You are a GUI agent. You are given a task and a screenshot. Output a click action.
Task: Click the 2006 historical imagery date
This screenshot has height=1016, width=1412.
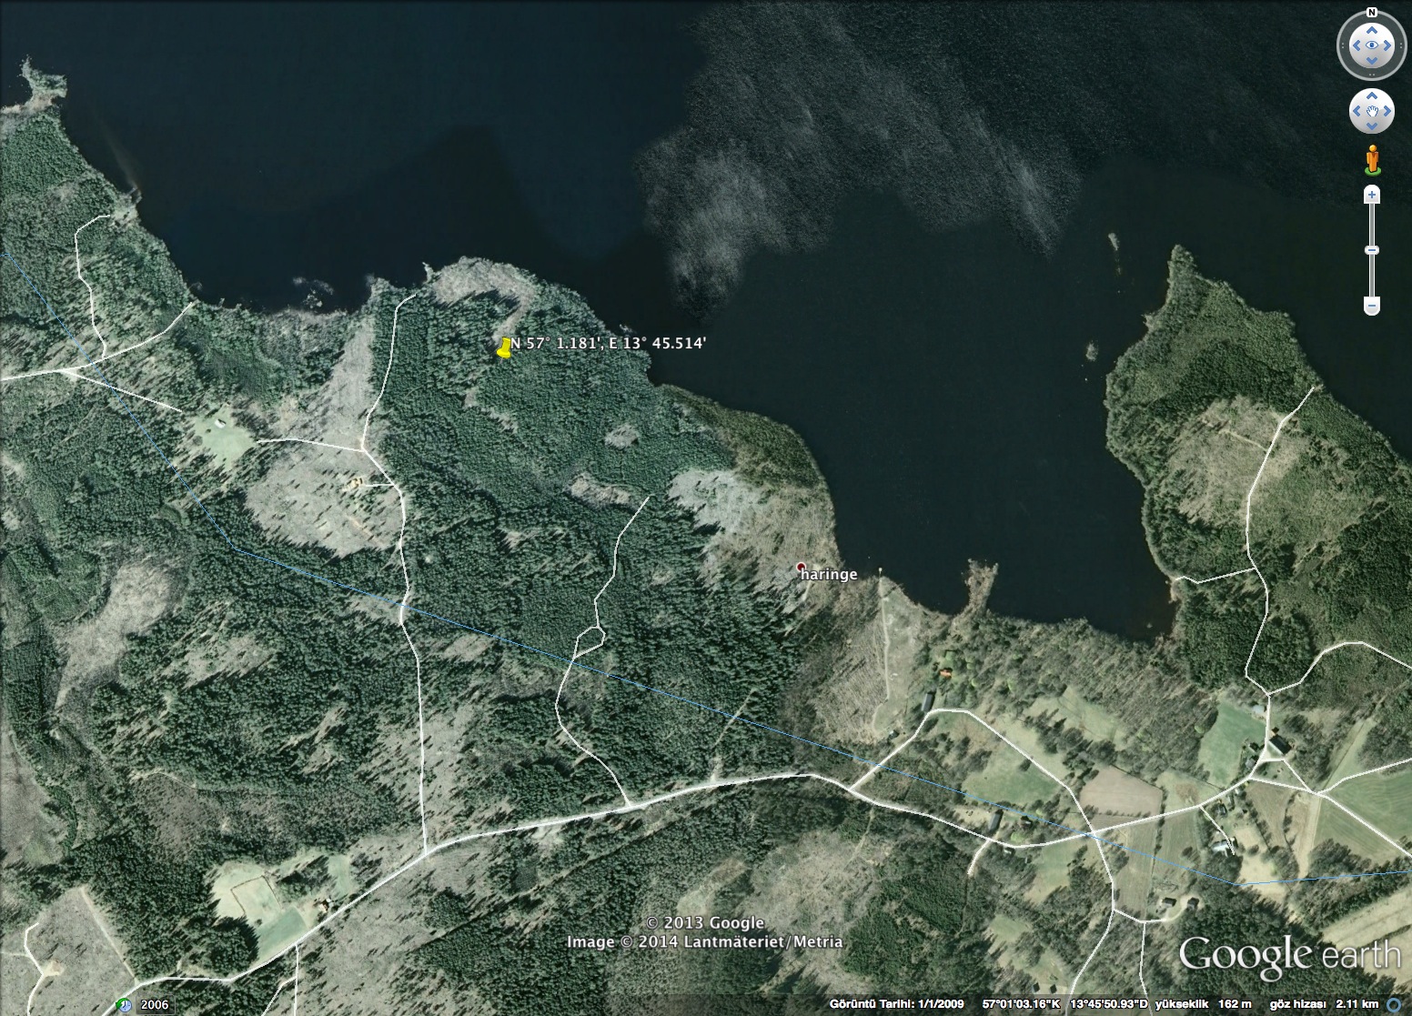coord(154,1005)
